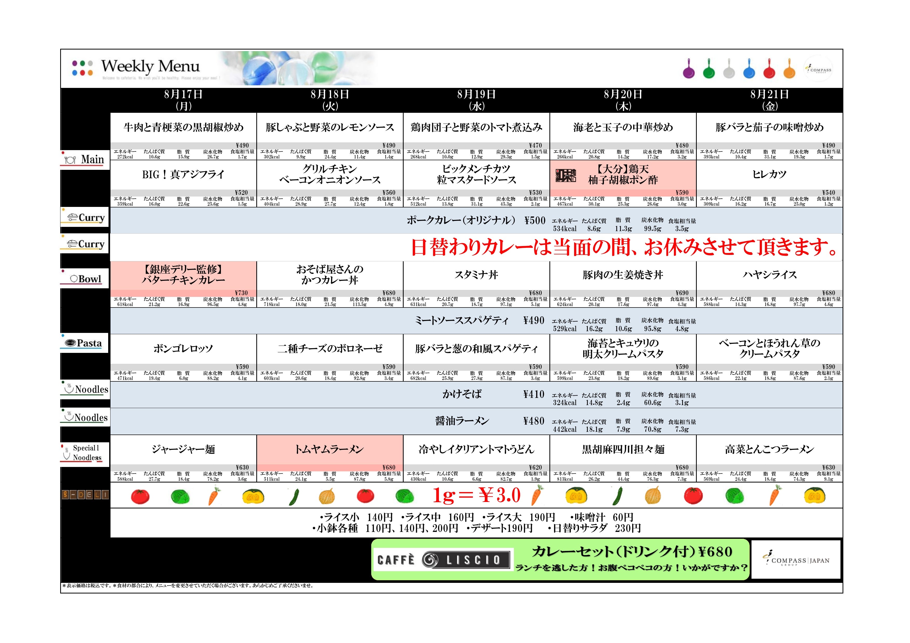
Task: Click the blue frying pan icon
Action: pos(749,68)
